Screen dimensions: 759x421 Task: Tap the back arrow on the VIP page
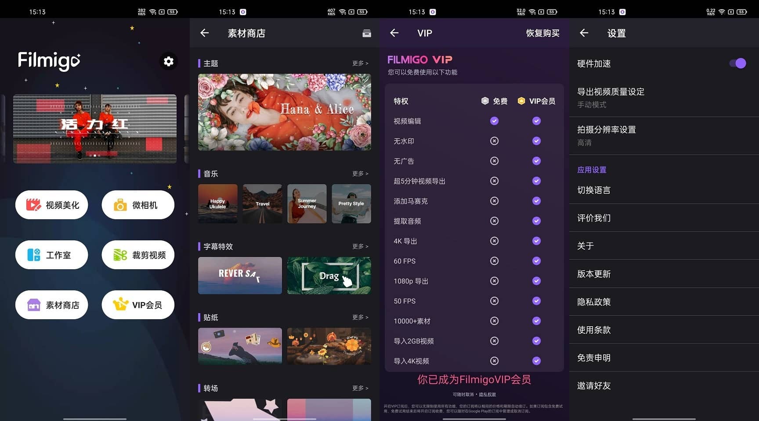[x=394, y=33]
